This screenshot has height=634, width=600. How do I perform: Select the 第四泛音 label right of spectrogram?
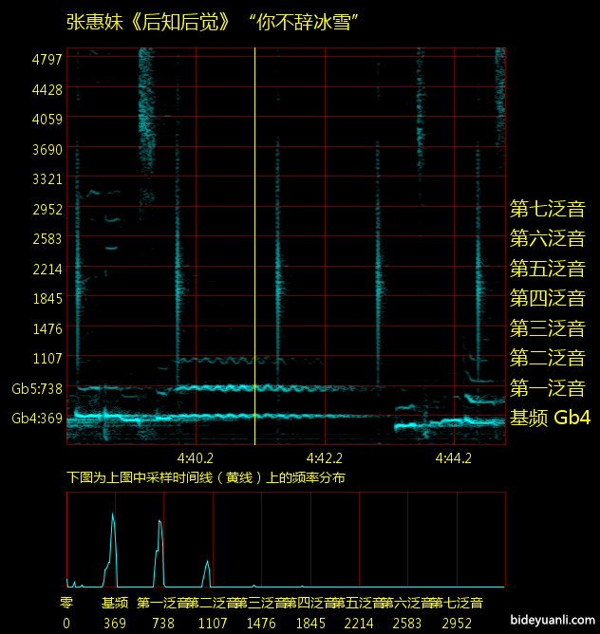547,298
